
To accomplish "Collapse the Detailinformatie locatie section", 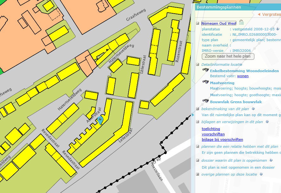I will pyautogui.click(x=197, y=65).
